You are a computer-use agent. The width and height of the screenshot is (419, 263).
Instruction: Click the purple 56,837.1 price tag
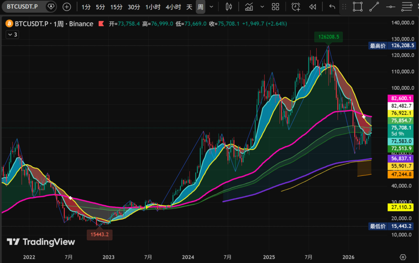point(401,159)
